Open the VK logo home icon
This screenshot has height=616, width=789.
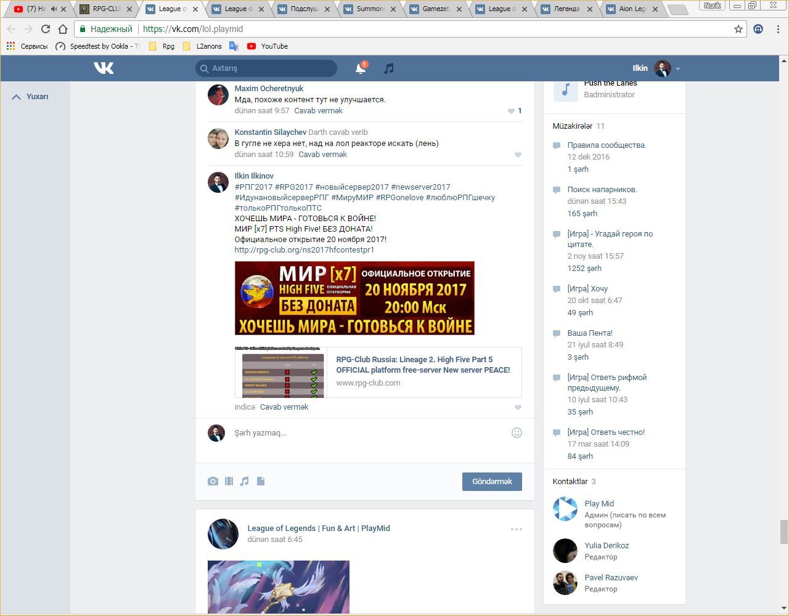tap(104, 68)
